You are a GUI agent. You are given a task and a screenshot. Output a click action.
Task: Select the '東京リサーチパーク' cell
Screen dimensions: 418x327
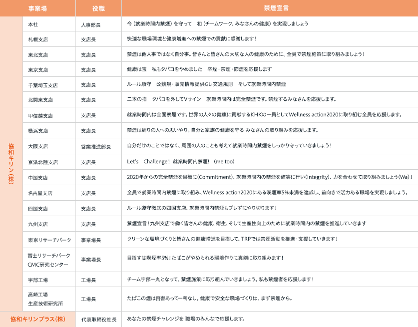pyautogui.click(x=50, y=240)
